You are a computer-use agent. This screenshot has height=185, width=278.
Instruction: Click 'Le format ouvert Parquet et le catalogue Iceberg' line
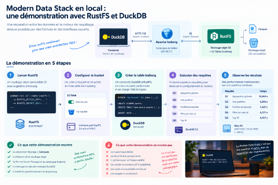tap(39, 161)
